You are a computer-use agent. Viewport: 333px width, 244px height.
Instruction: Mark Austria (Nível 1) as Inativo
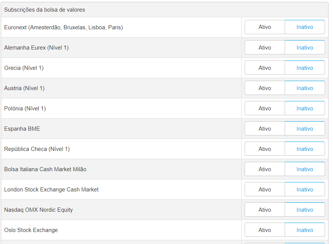coord(305,88)
